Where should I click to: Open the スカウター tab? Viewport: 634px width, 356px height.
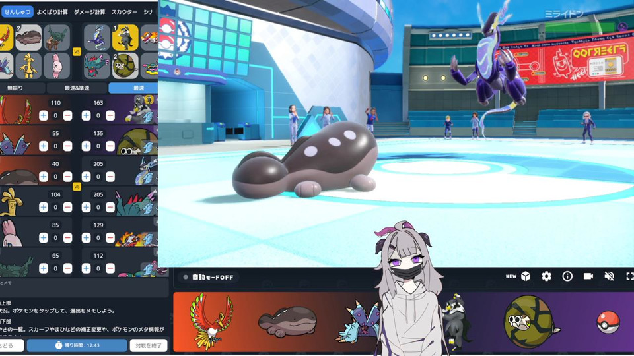(x=124, y=12)
